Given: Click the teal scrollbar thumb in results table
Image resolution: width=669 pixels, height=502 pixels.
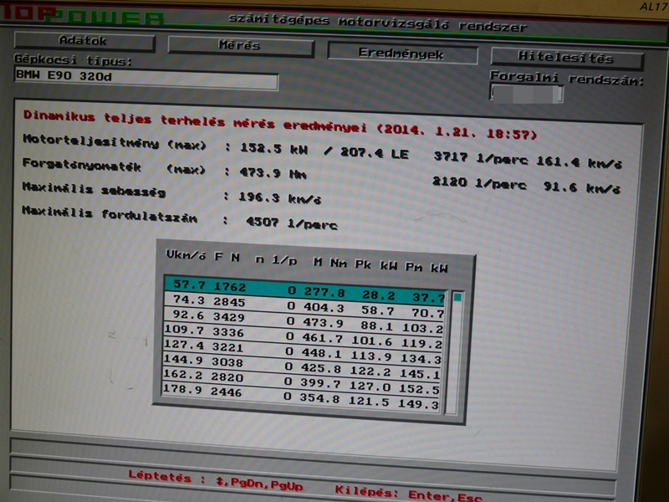Looking at the screenshot, I should (457, 297).
